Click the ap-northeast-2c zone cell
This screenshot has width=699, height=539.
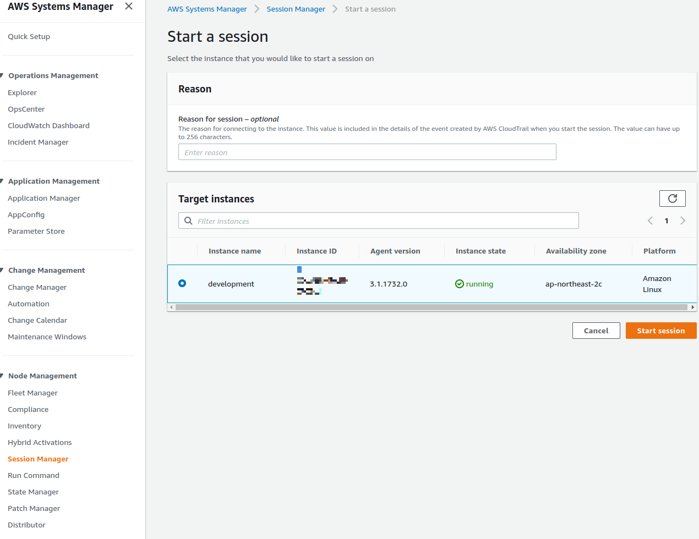click(574, 284)
